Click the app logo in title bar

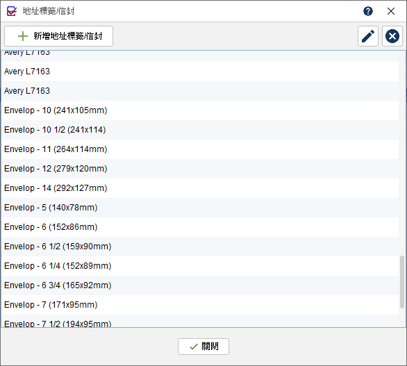point(12,11)
